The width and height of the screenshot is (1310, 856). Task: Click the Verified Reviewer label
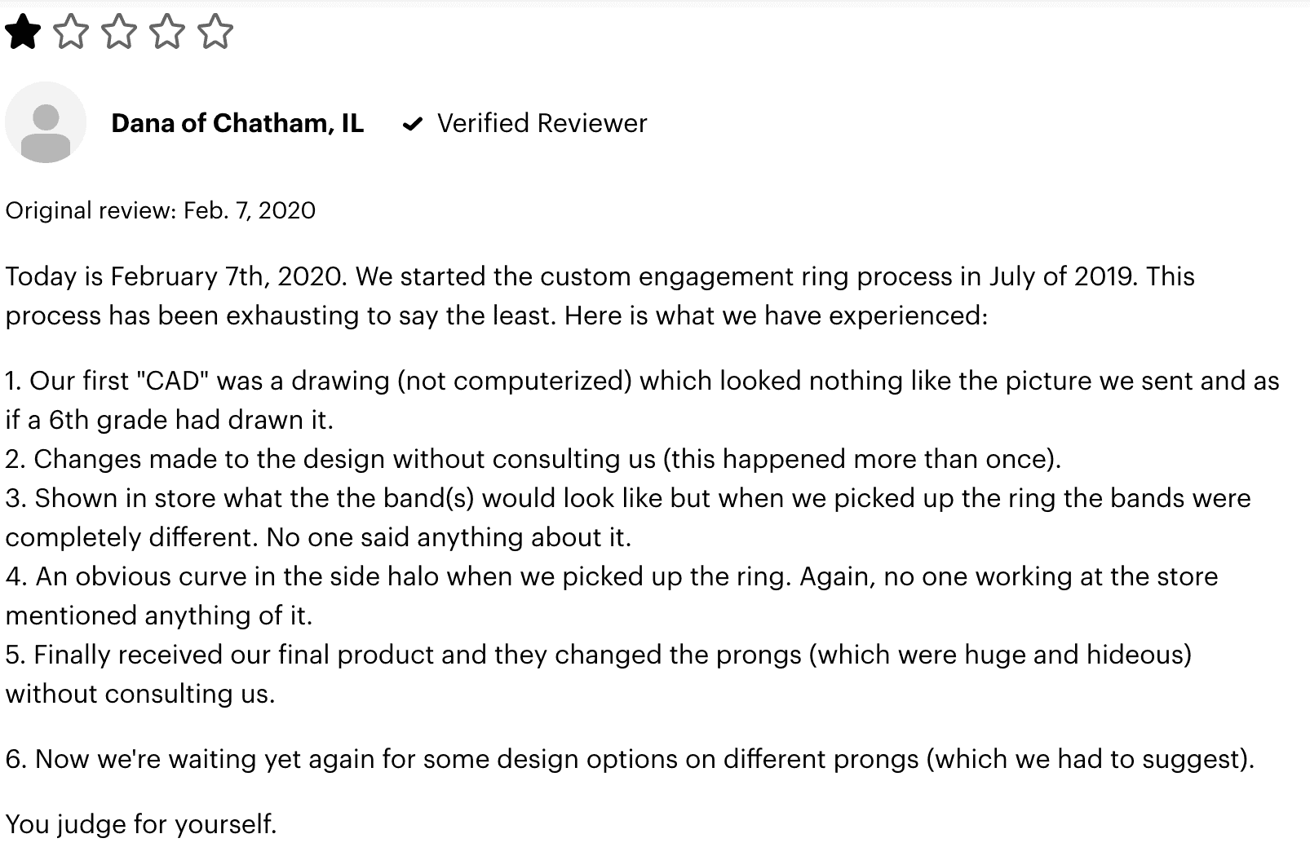pyautogui.click(x=542, y=123)
